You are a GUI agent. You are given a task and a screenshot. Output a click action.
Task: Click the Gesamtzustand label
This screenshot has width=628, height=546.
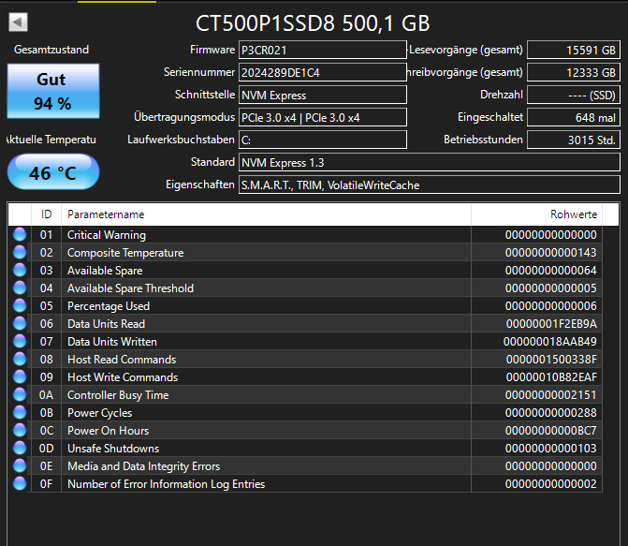(x=51, y=50)
